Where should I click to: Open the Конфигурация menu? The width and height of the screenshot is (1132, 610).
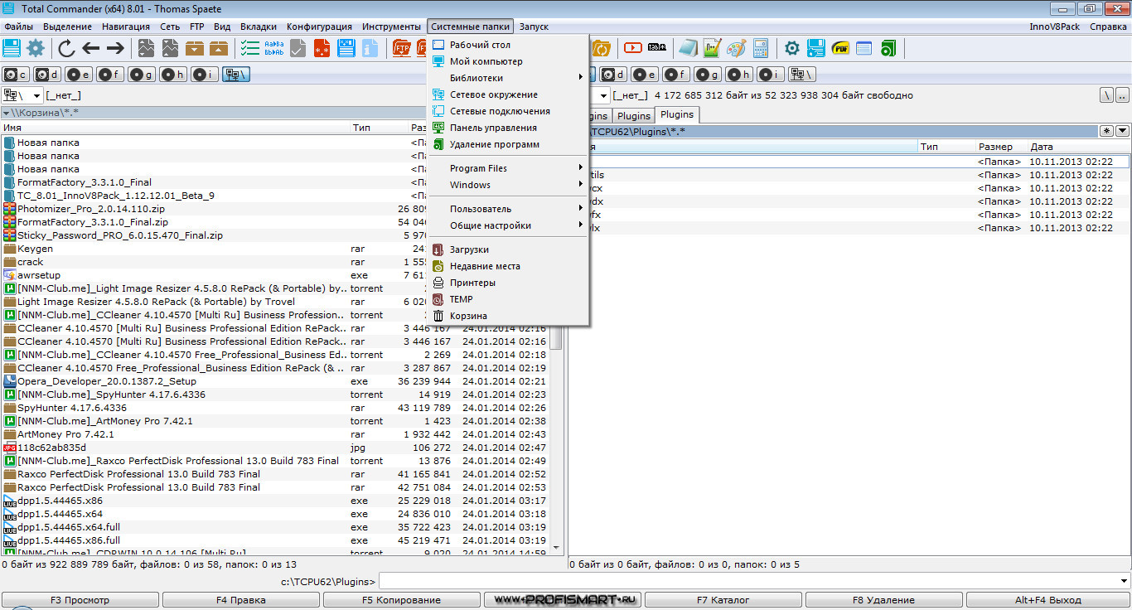[319, 27]
